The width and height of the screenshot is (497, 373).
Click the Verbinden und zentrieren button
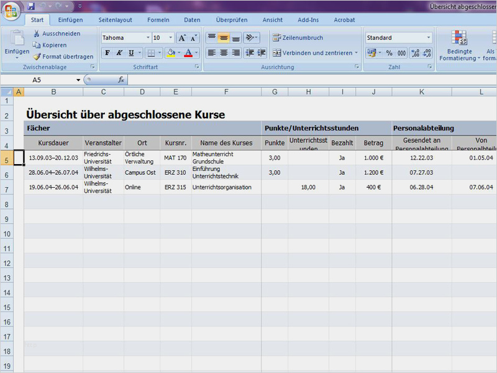click(315, 53)
